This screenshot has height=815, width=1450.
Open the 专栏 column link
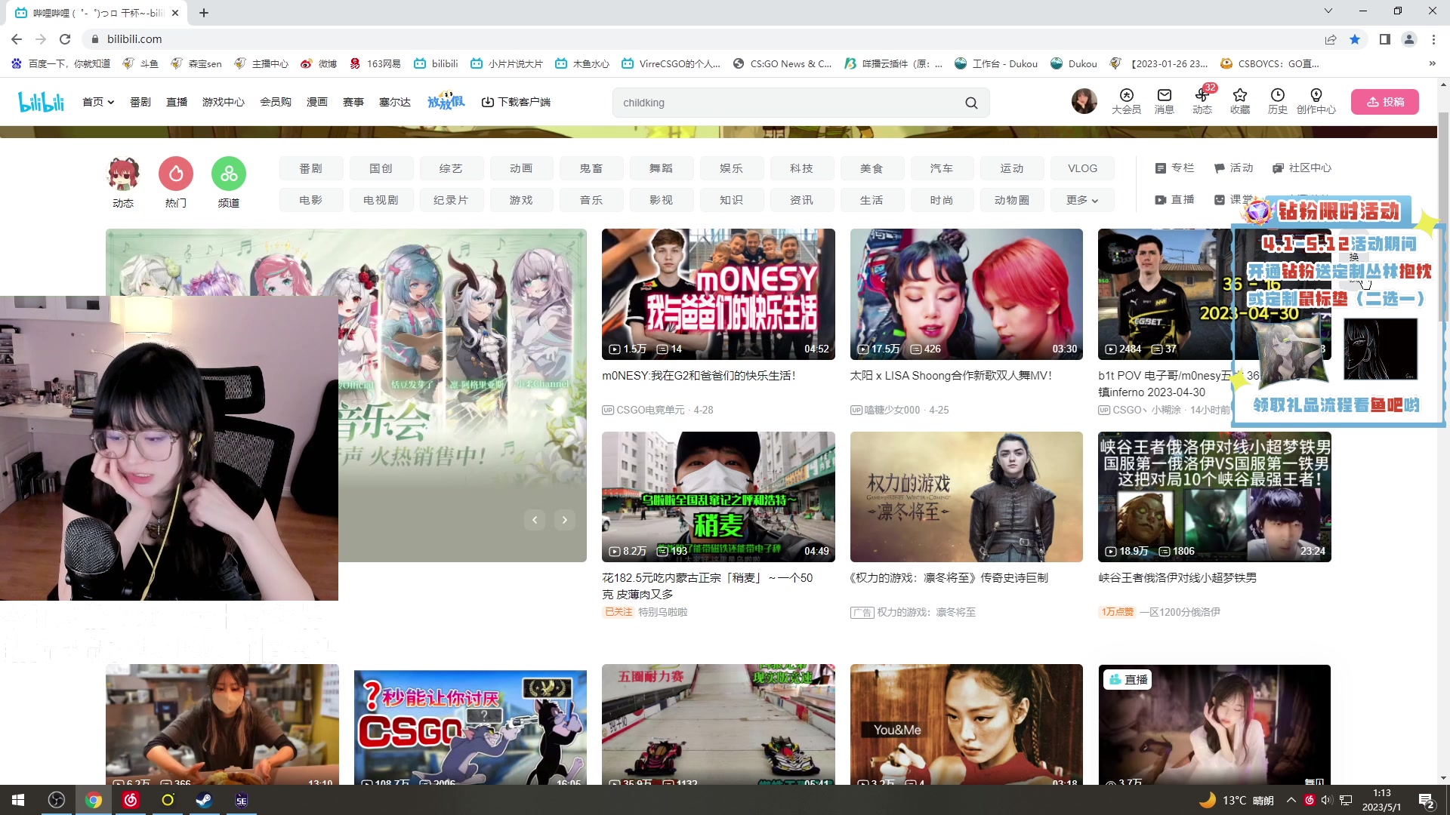tap(1174, 168)
